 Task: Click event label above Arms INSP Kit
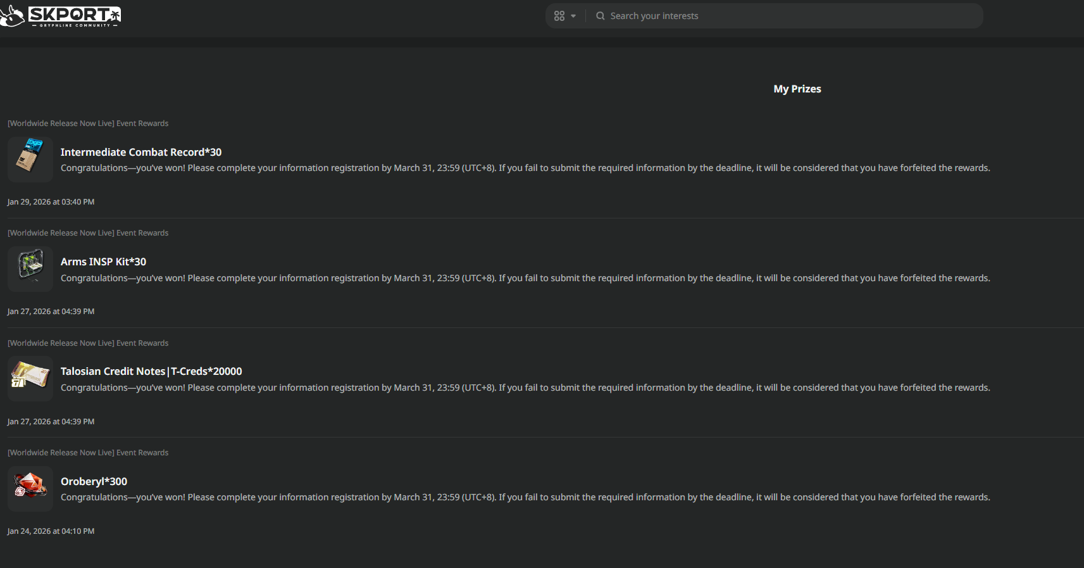(x=88, y=233)
